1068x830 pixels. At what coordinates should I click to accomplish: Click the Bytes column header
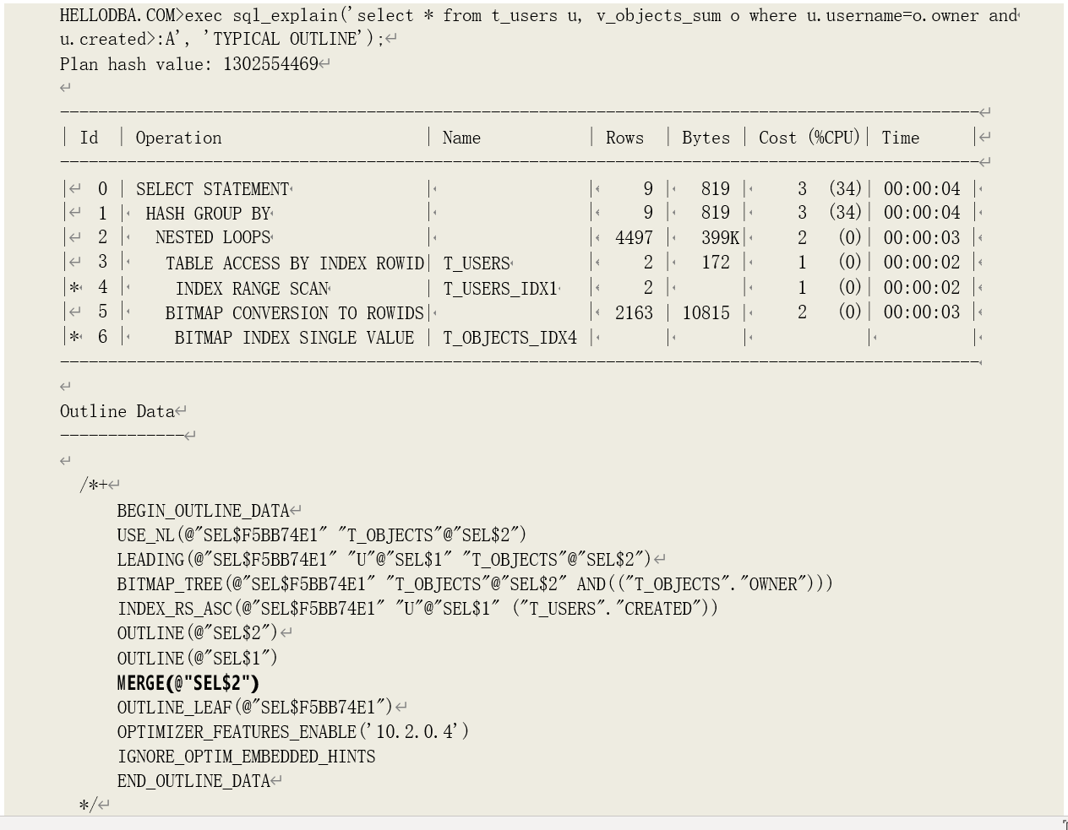click(706, 138)
